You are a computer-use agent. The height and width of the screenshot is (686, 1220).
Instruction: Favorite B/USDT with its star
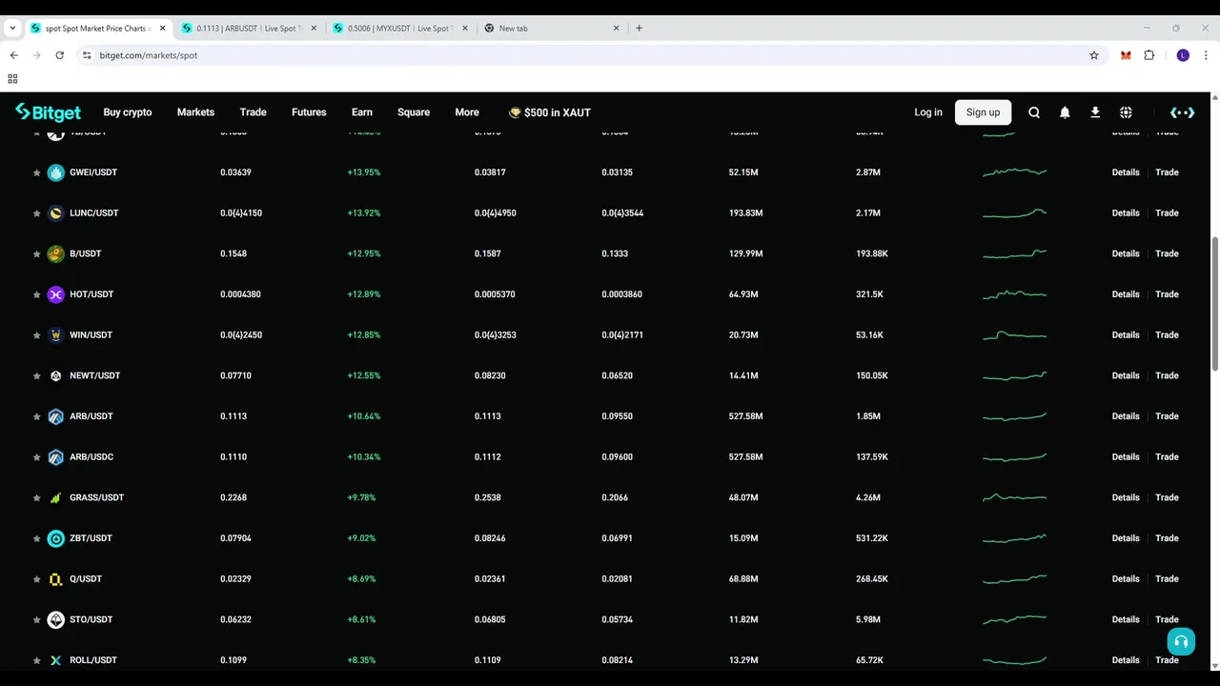[36, 253]
